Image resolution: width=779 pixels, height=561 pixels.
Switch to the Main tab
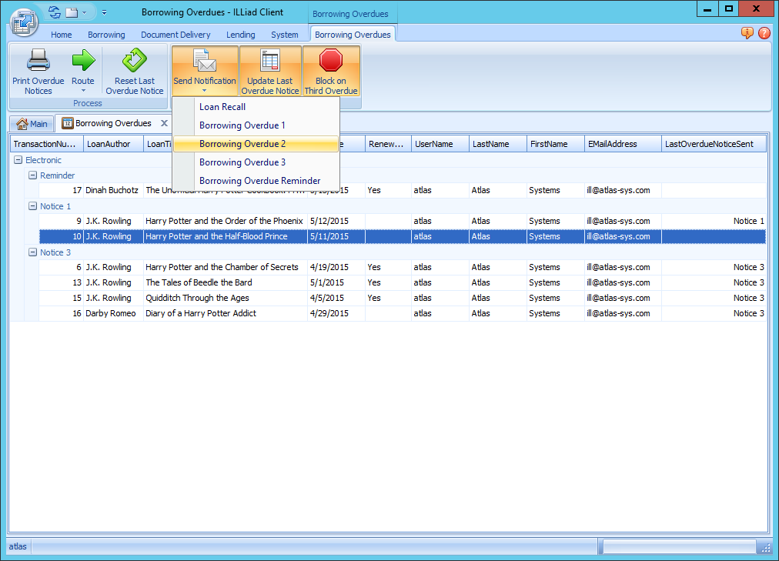point(32,122)
